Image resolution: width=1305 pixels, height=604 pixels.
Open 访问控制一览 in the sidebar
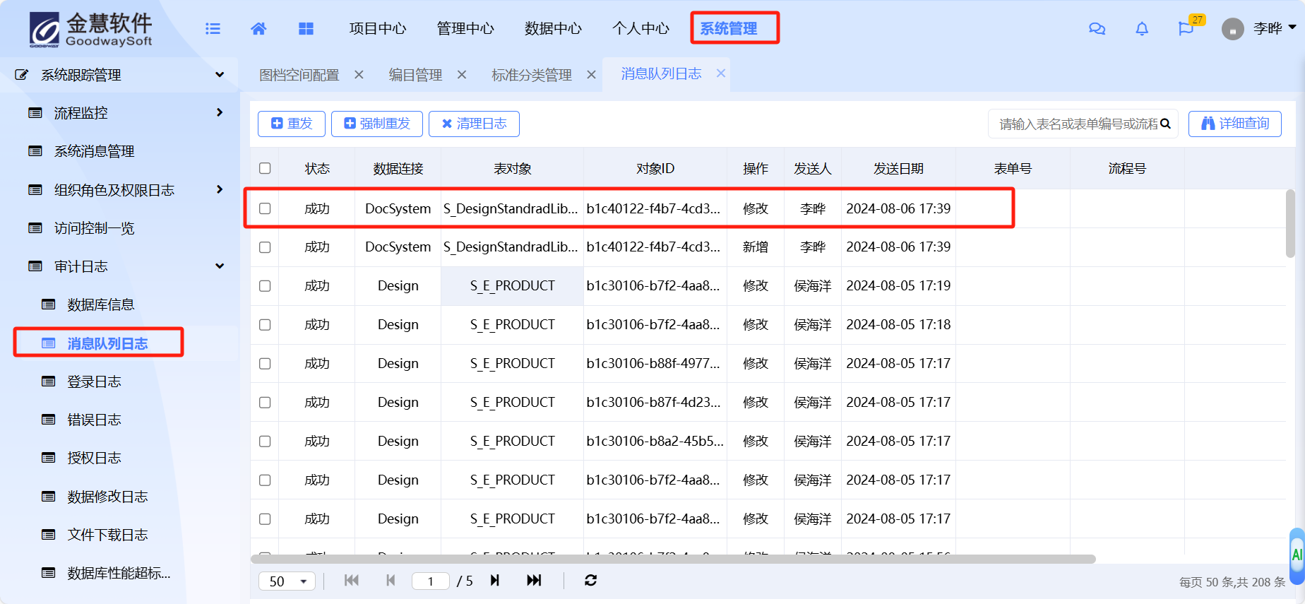[x=94, y=228]
